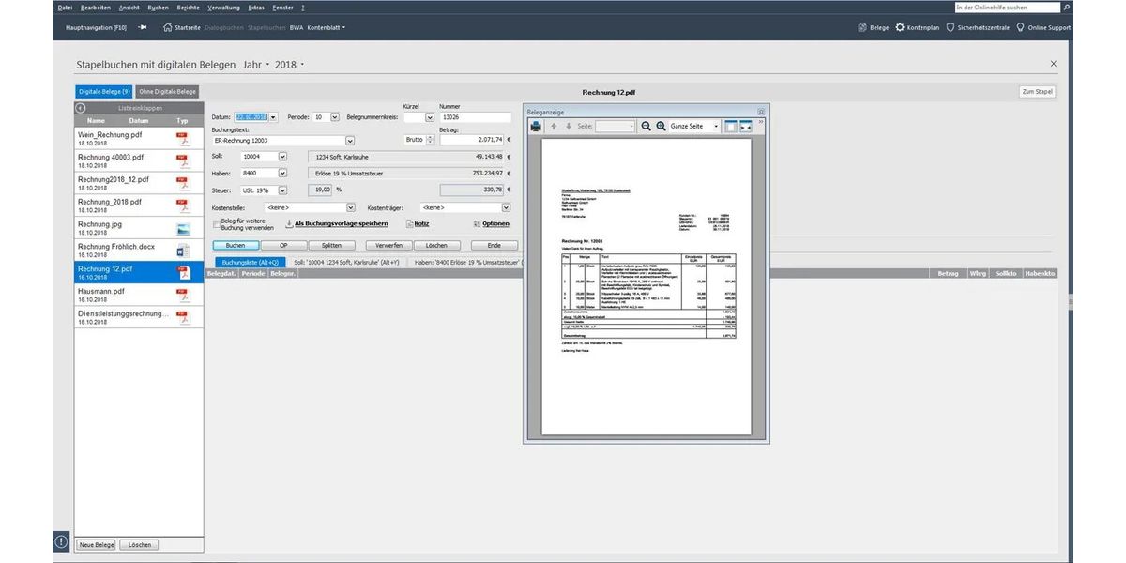The width and height of the screenshot is (1126, 563).
Task: Zoom in the document preview
Action: (661, 126)
